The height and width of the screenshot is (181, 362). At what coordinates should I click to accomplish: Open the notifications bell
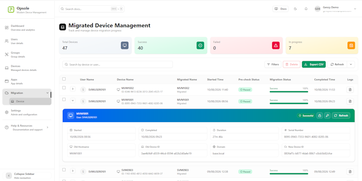[306, 9]
